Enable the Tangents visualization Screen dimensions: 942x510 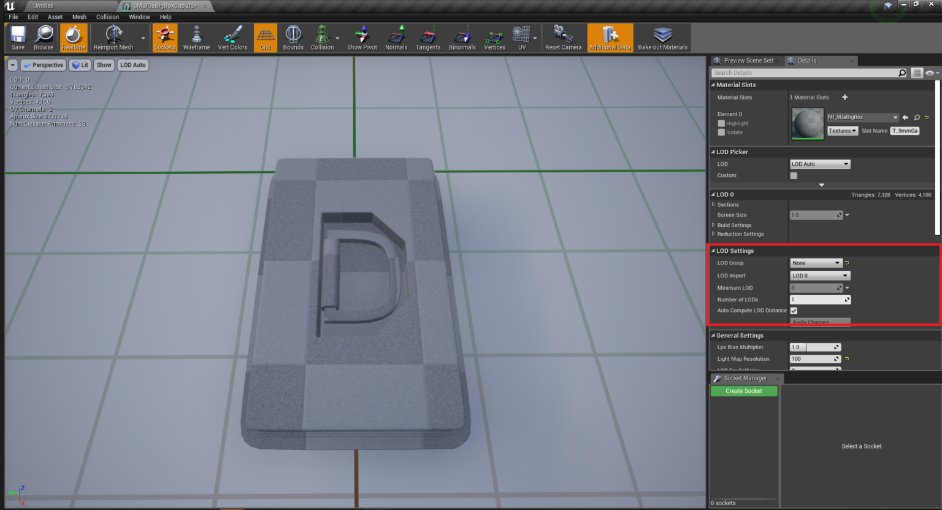point(427,37)
